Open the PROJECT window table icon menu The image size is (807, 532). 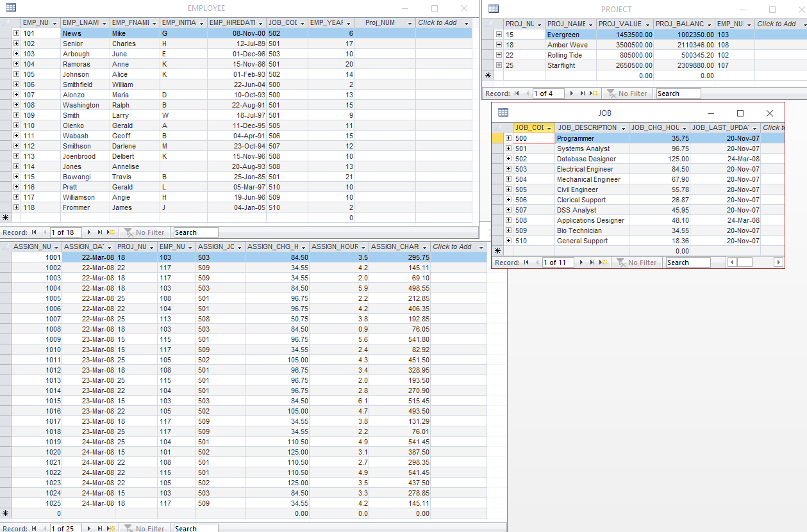pyautogui.click(x=494, y=8)
